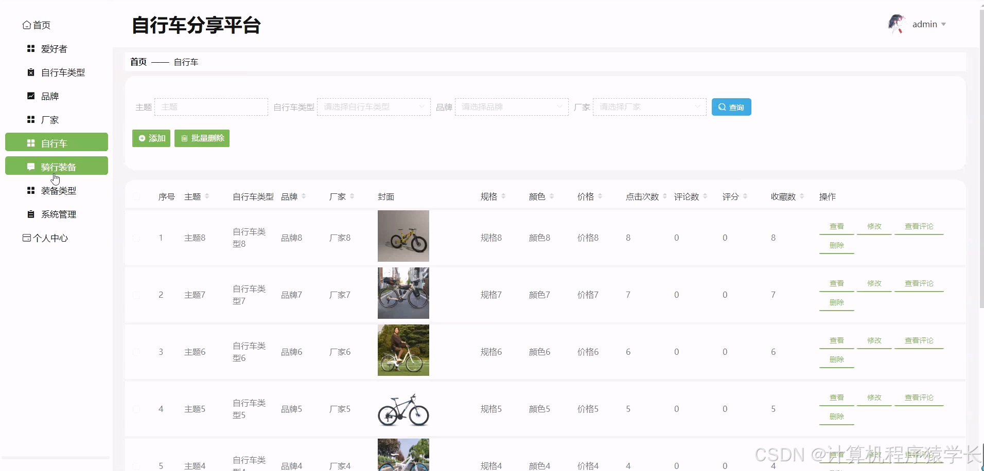Click the clipboard icon next to 系统管理
Screen dimensions: 984x471
tap(31, 214)
